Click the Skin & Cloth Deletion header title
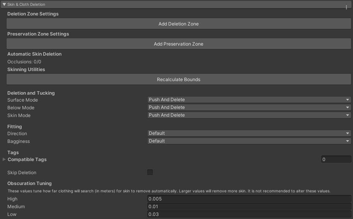353x219 pixels. [x=27, y=5]
